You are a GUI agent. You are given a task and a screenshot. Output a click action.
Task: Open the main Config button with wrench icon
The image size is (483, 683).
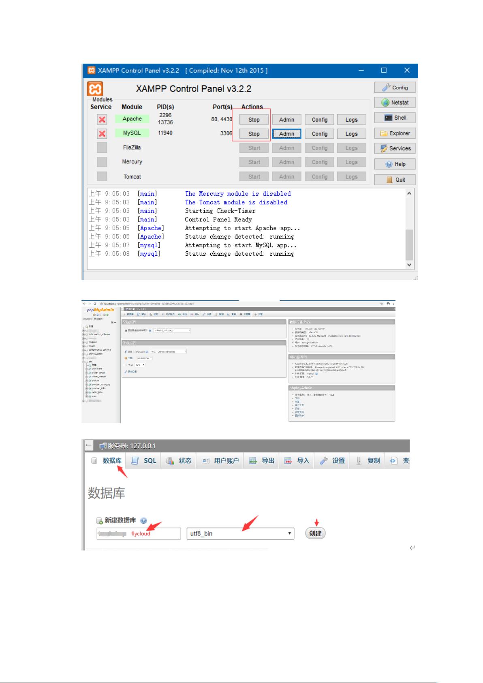pyautogui.click(x=395, y=88)
